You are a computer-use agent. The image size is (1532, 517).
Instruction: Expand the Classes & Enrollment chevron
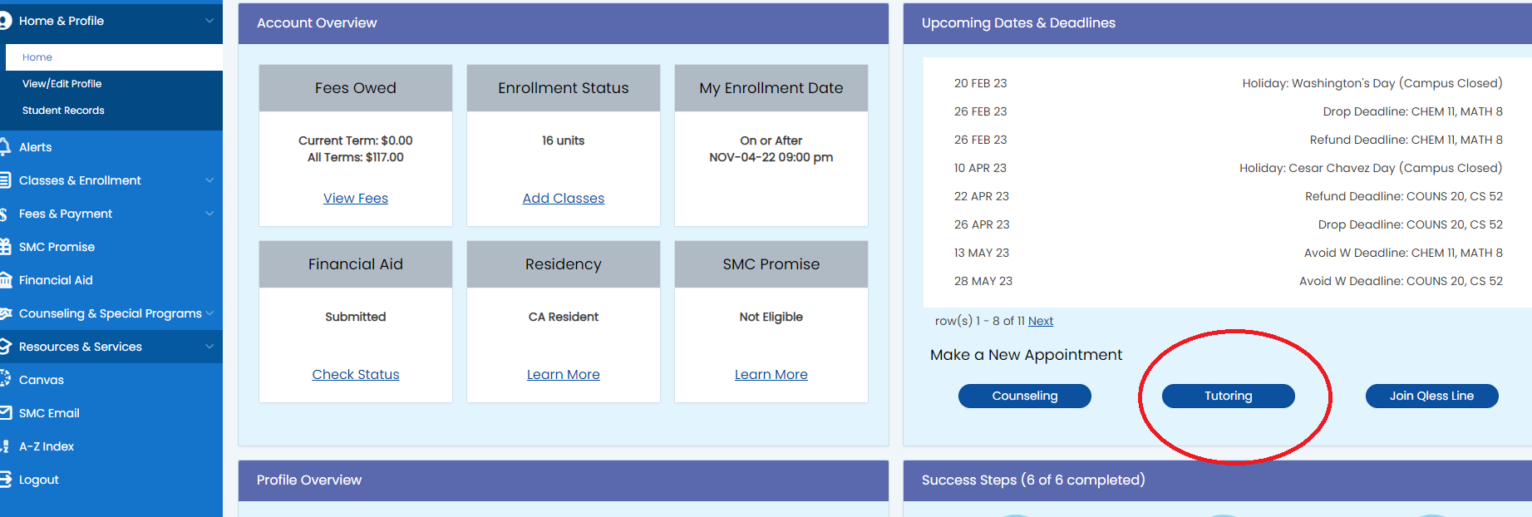click(x=209, y=180)
